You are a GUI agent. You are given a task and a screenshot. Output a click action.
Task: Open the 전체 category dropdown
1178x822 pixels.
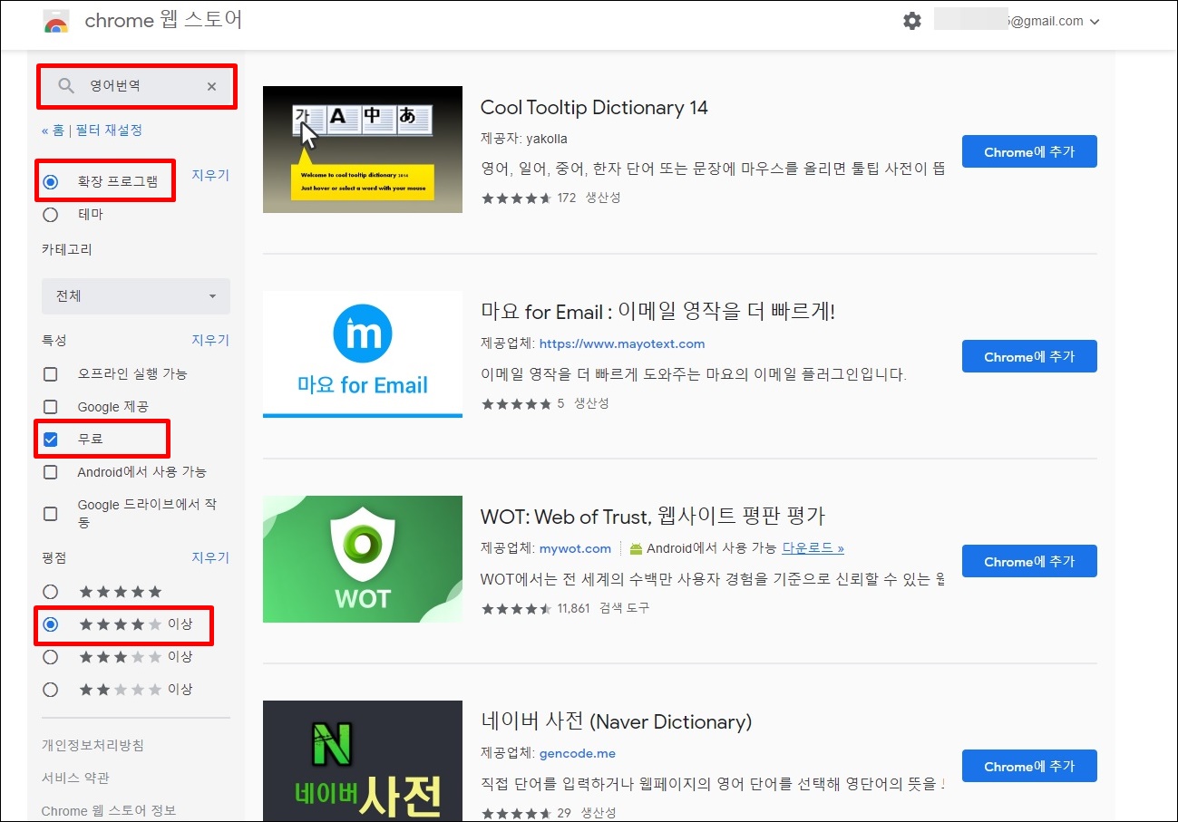click(136, 296)
